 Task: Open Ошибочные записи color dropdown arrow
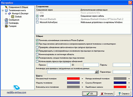pyautogui.click(x=129, y=87)
